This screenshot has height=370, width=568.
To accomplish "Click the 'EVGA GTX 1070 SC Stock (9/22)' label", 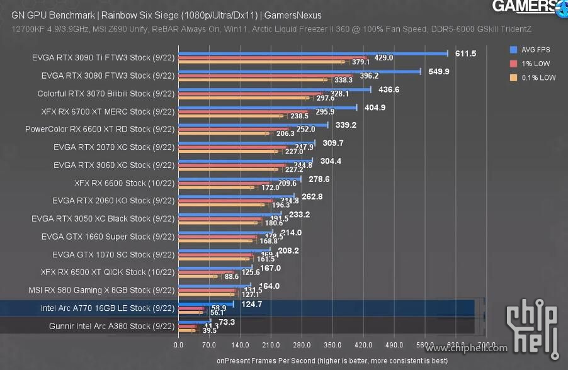I will (113, 255).
